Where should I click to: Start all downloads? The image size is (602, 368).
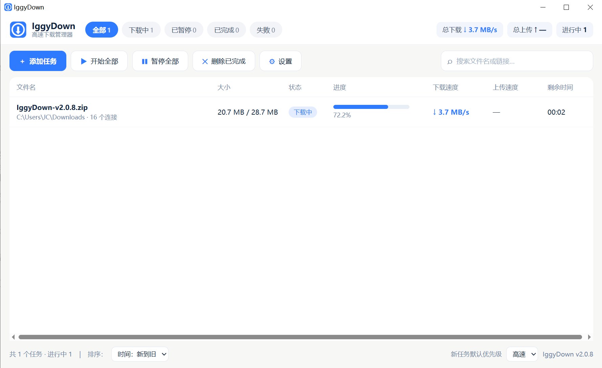coord(99,61)
